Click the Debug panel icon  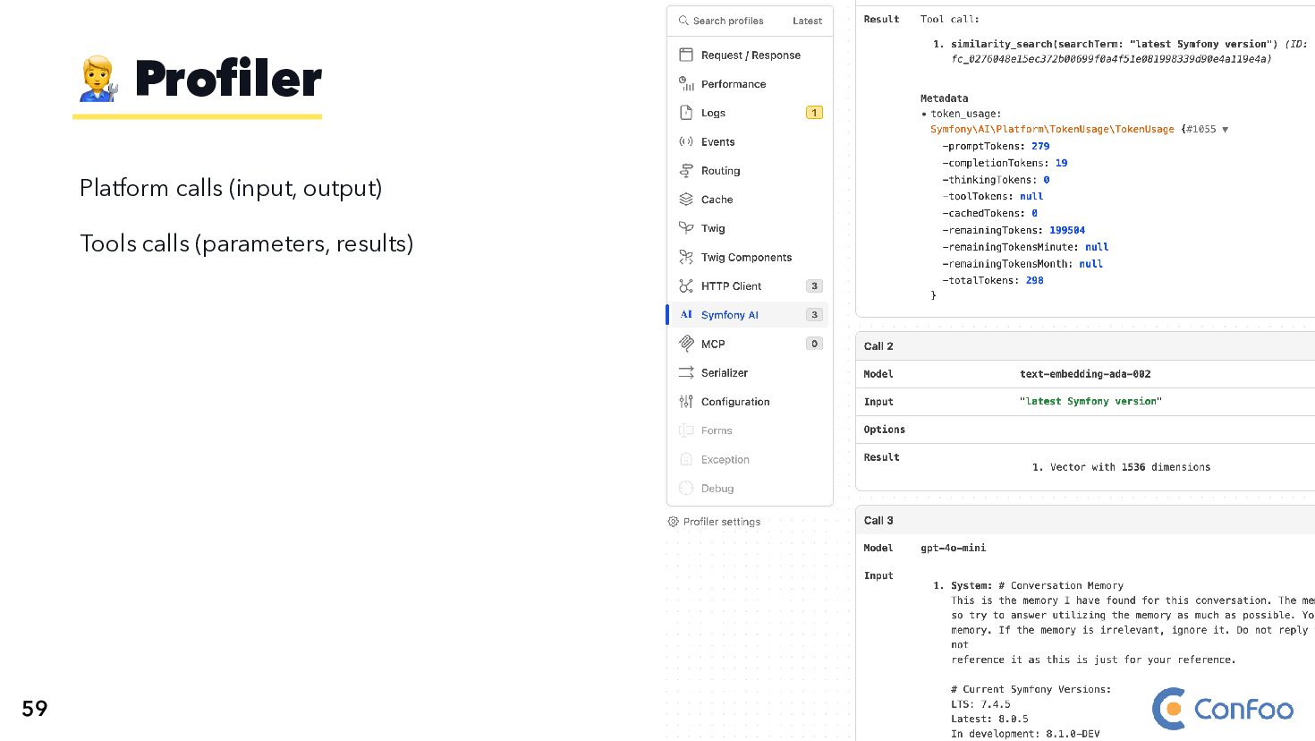pos(686,488)
